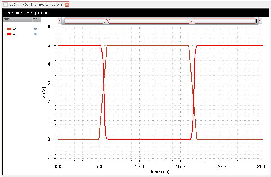Image resolution: width=271 pixels, height=177 pixels.
Task: Click the waveform overview scrollbar middle
Action: coord(160,21)
